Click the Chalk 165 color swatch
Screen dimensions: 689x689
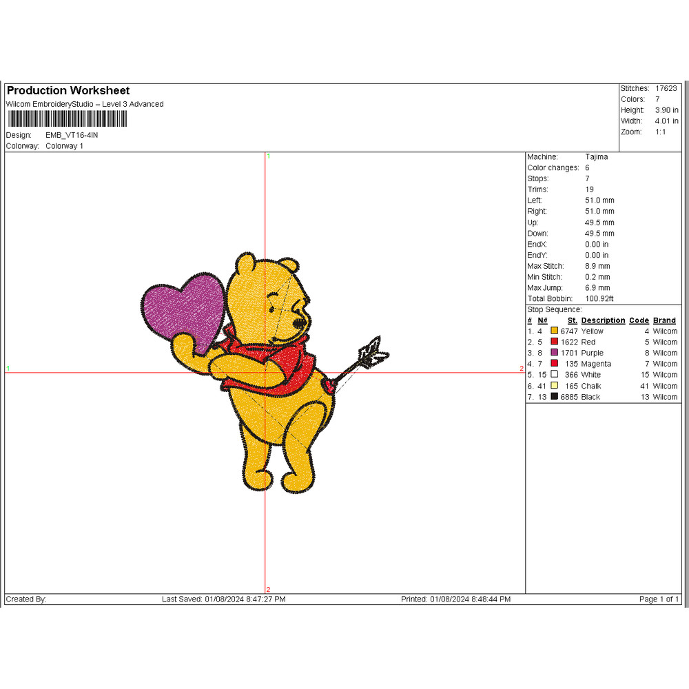tap(555, 386)
